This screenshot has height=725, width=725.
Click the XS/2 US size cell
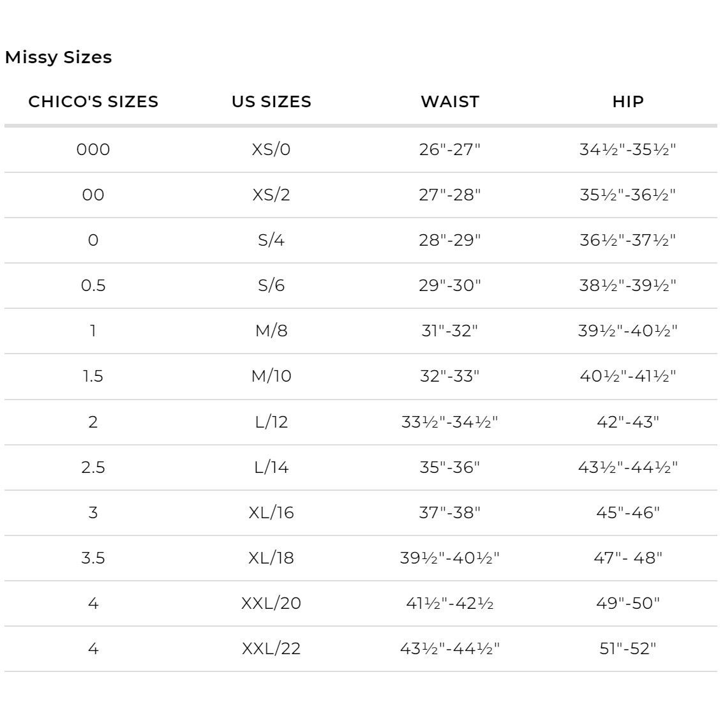(271, 195)
